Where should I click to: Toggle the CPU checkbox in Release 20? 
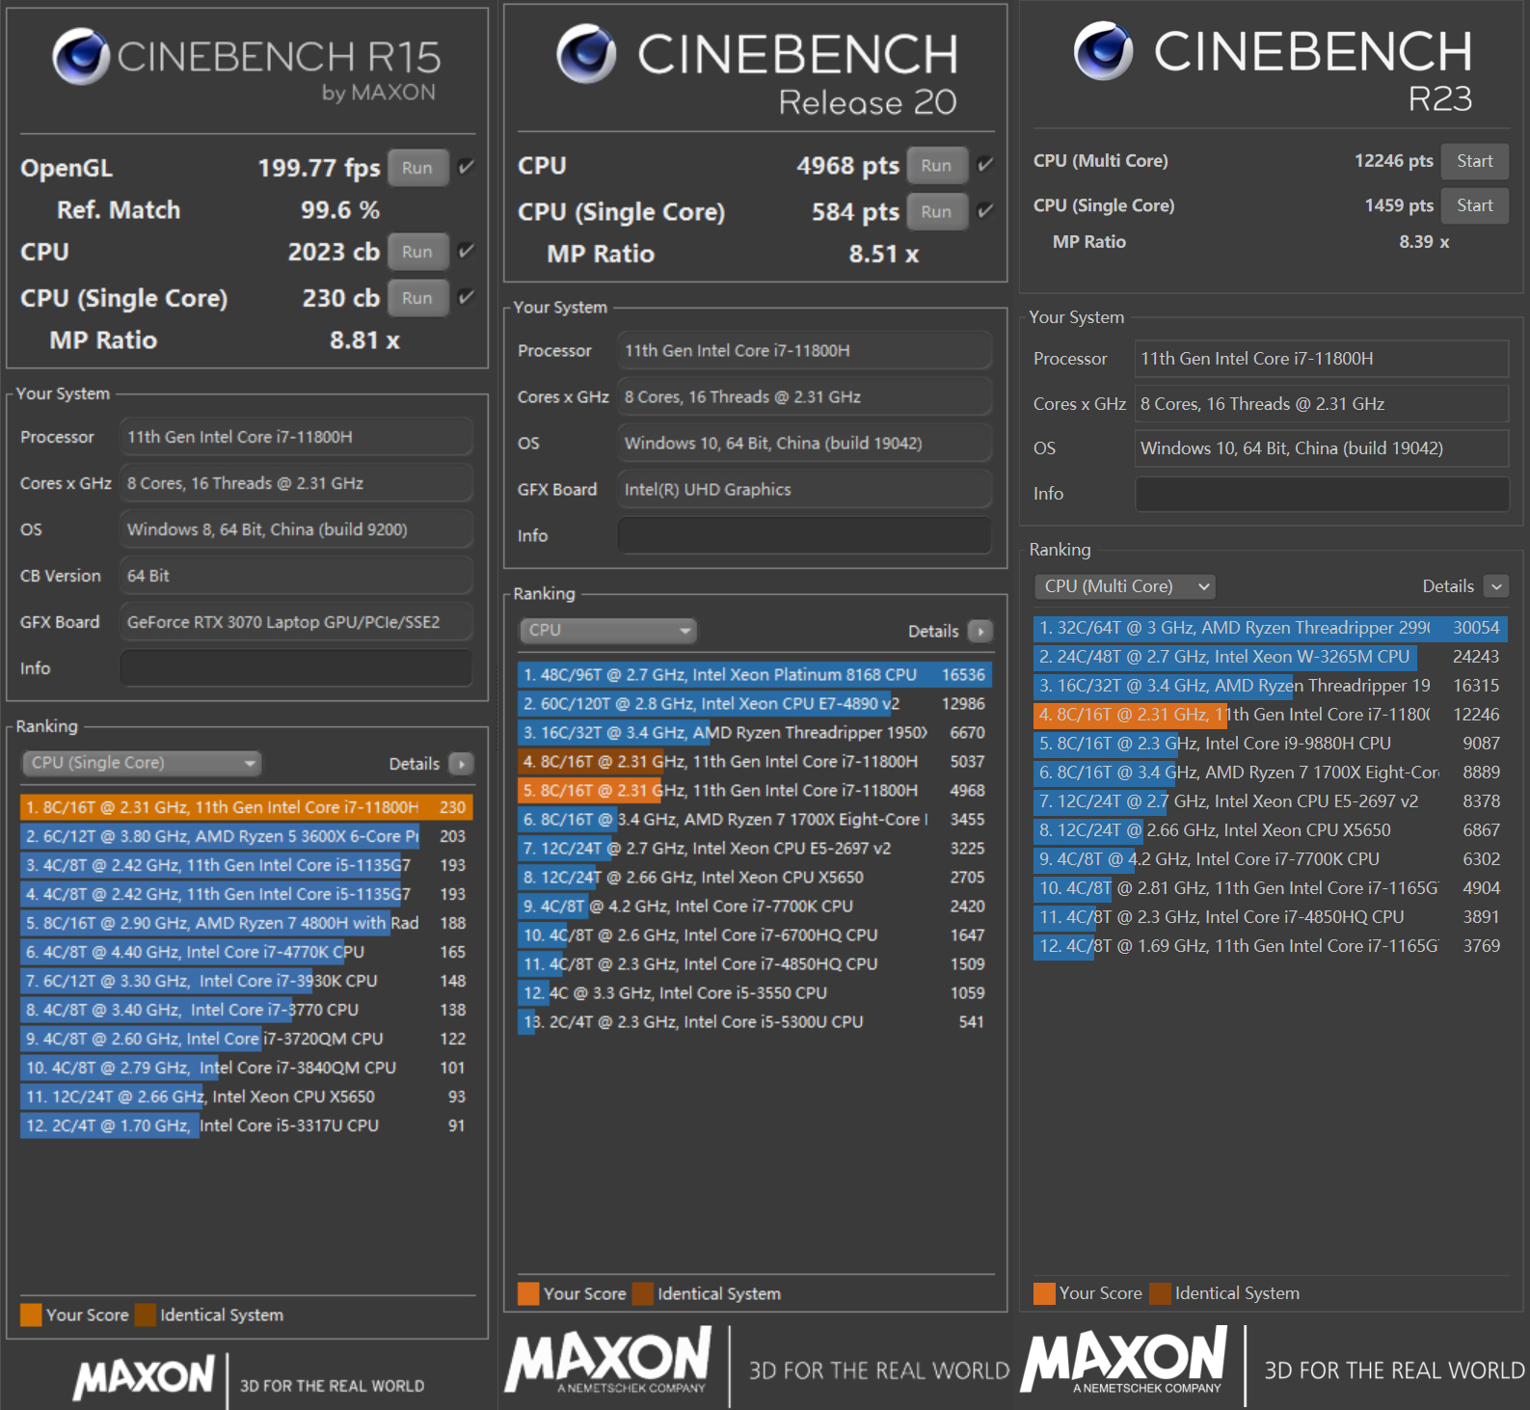(x=985, y=164)
